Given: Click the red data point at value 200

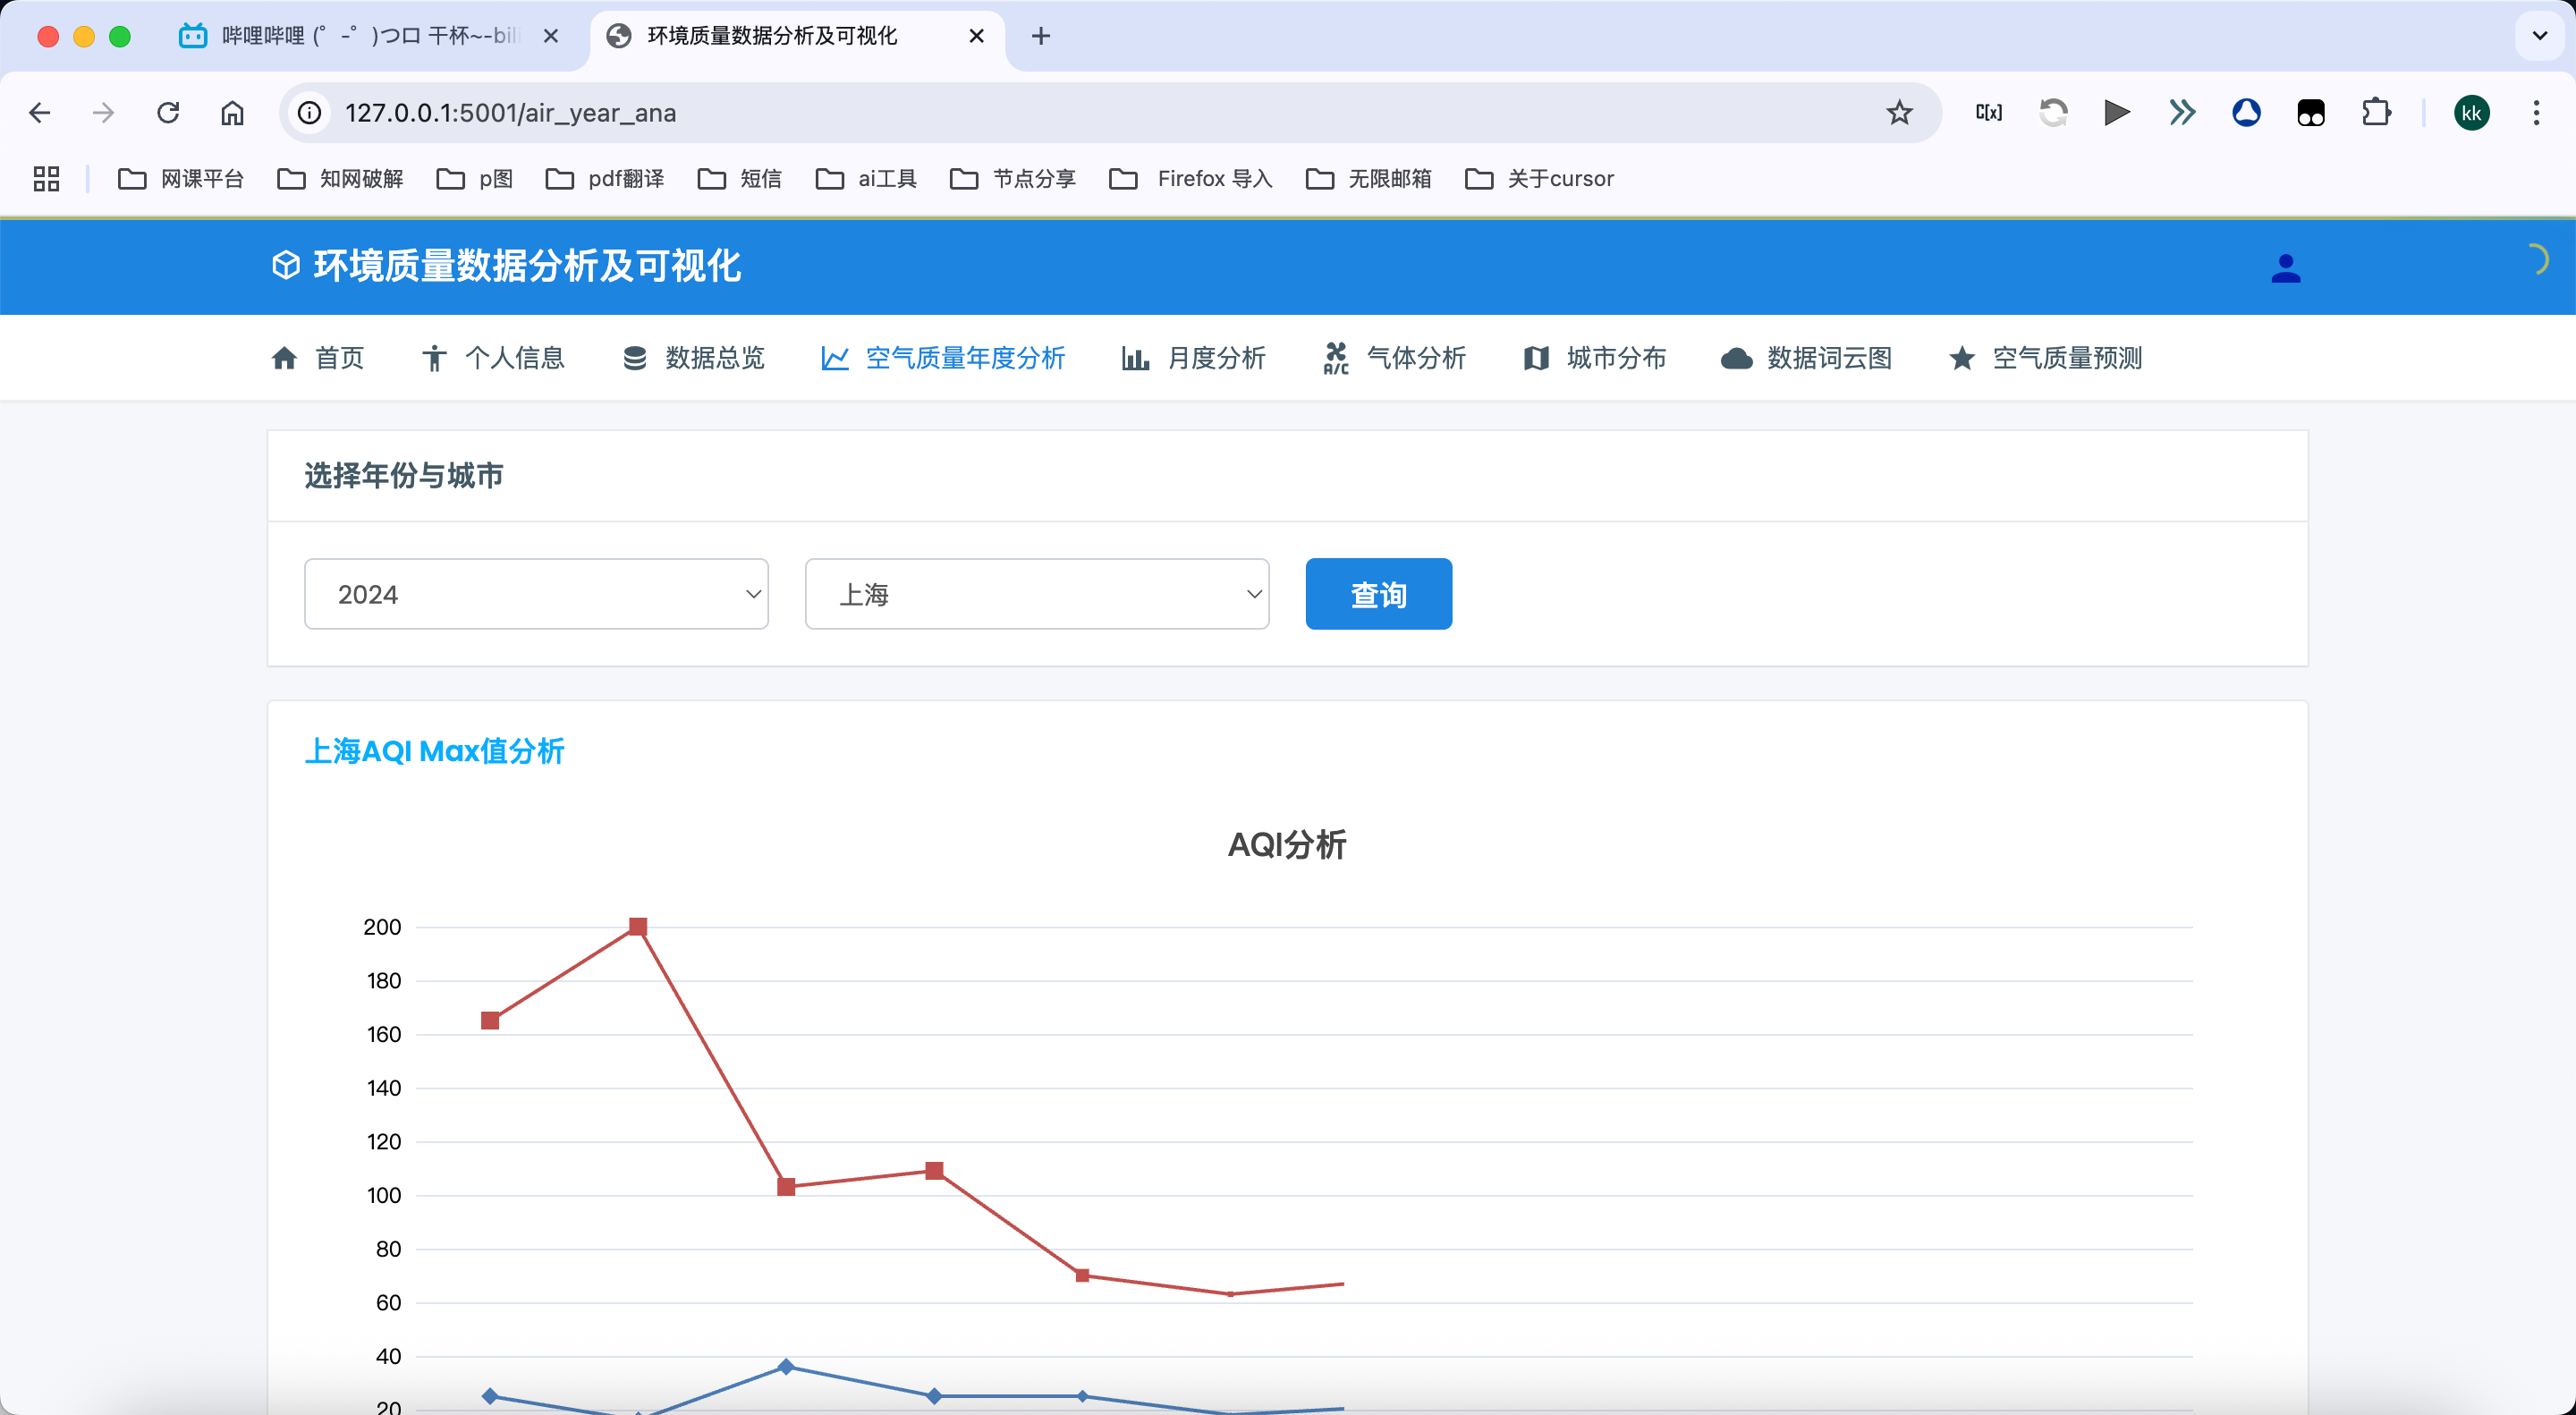Looking at the screenshot, I should [x=638, y=927].
